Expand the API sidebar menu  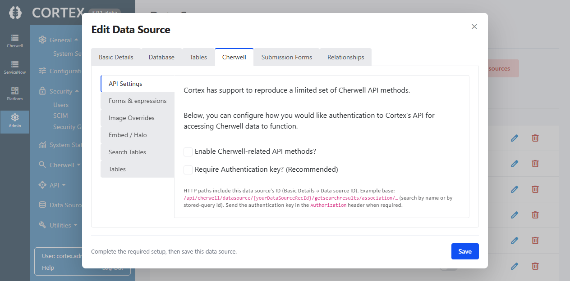(x=64, y=185)
